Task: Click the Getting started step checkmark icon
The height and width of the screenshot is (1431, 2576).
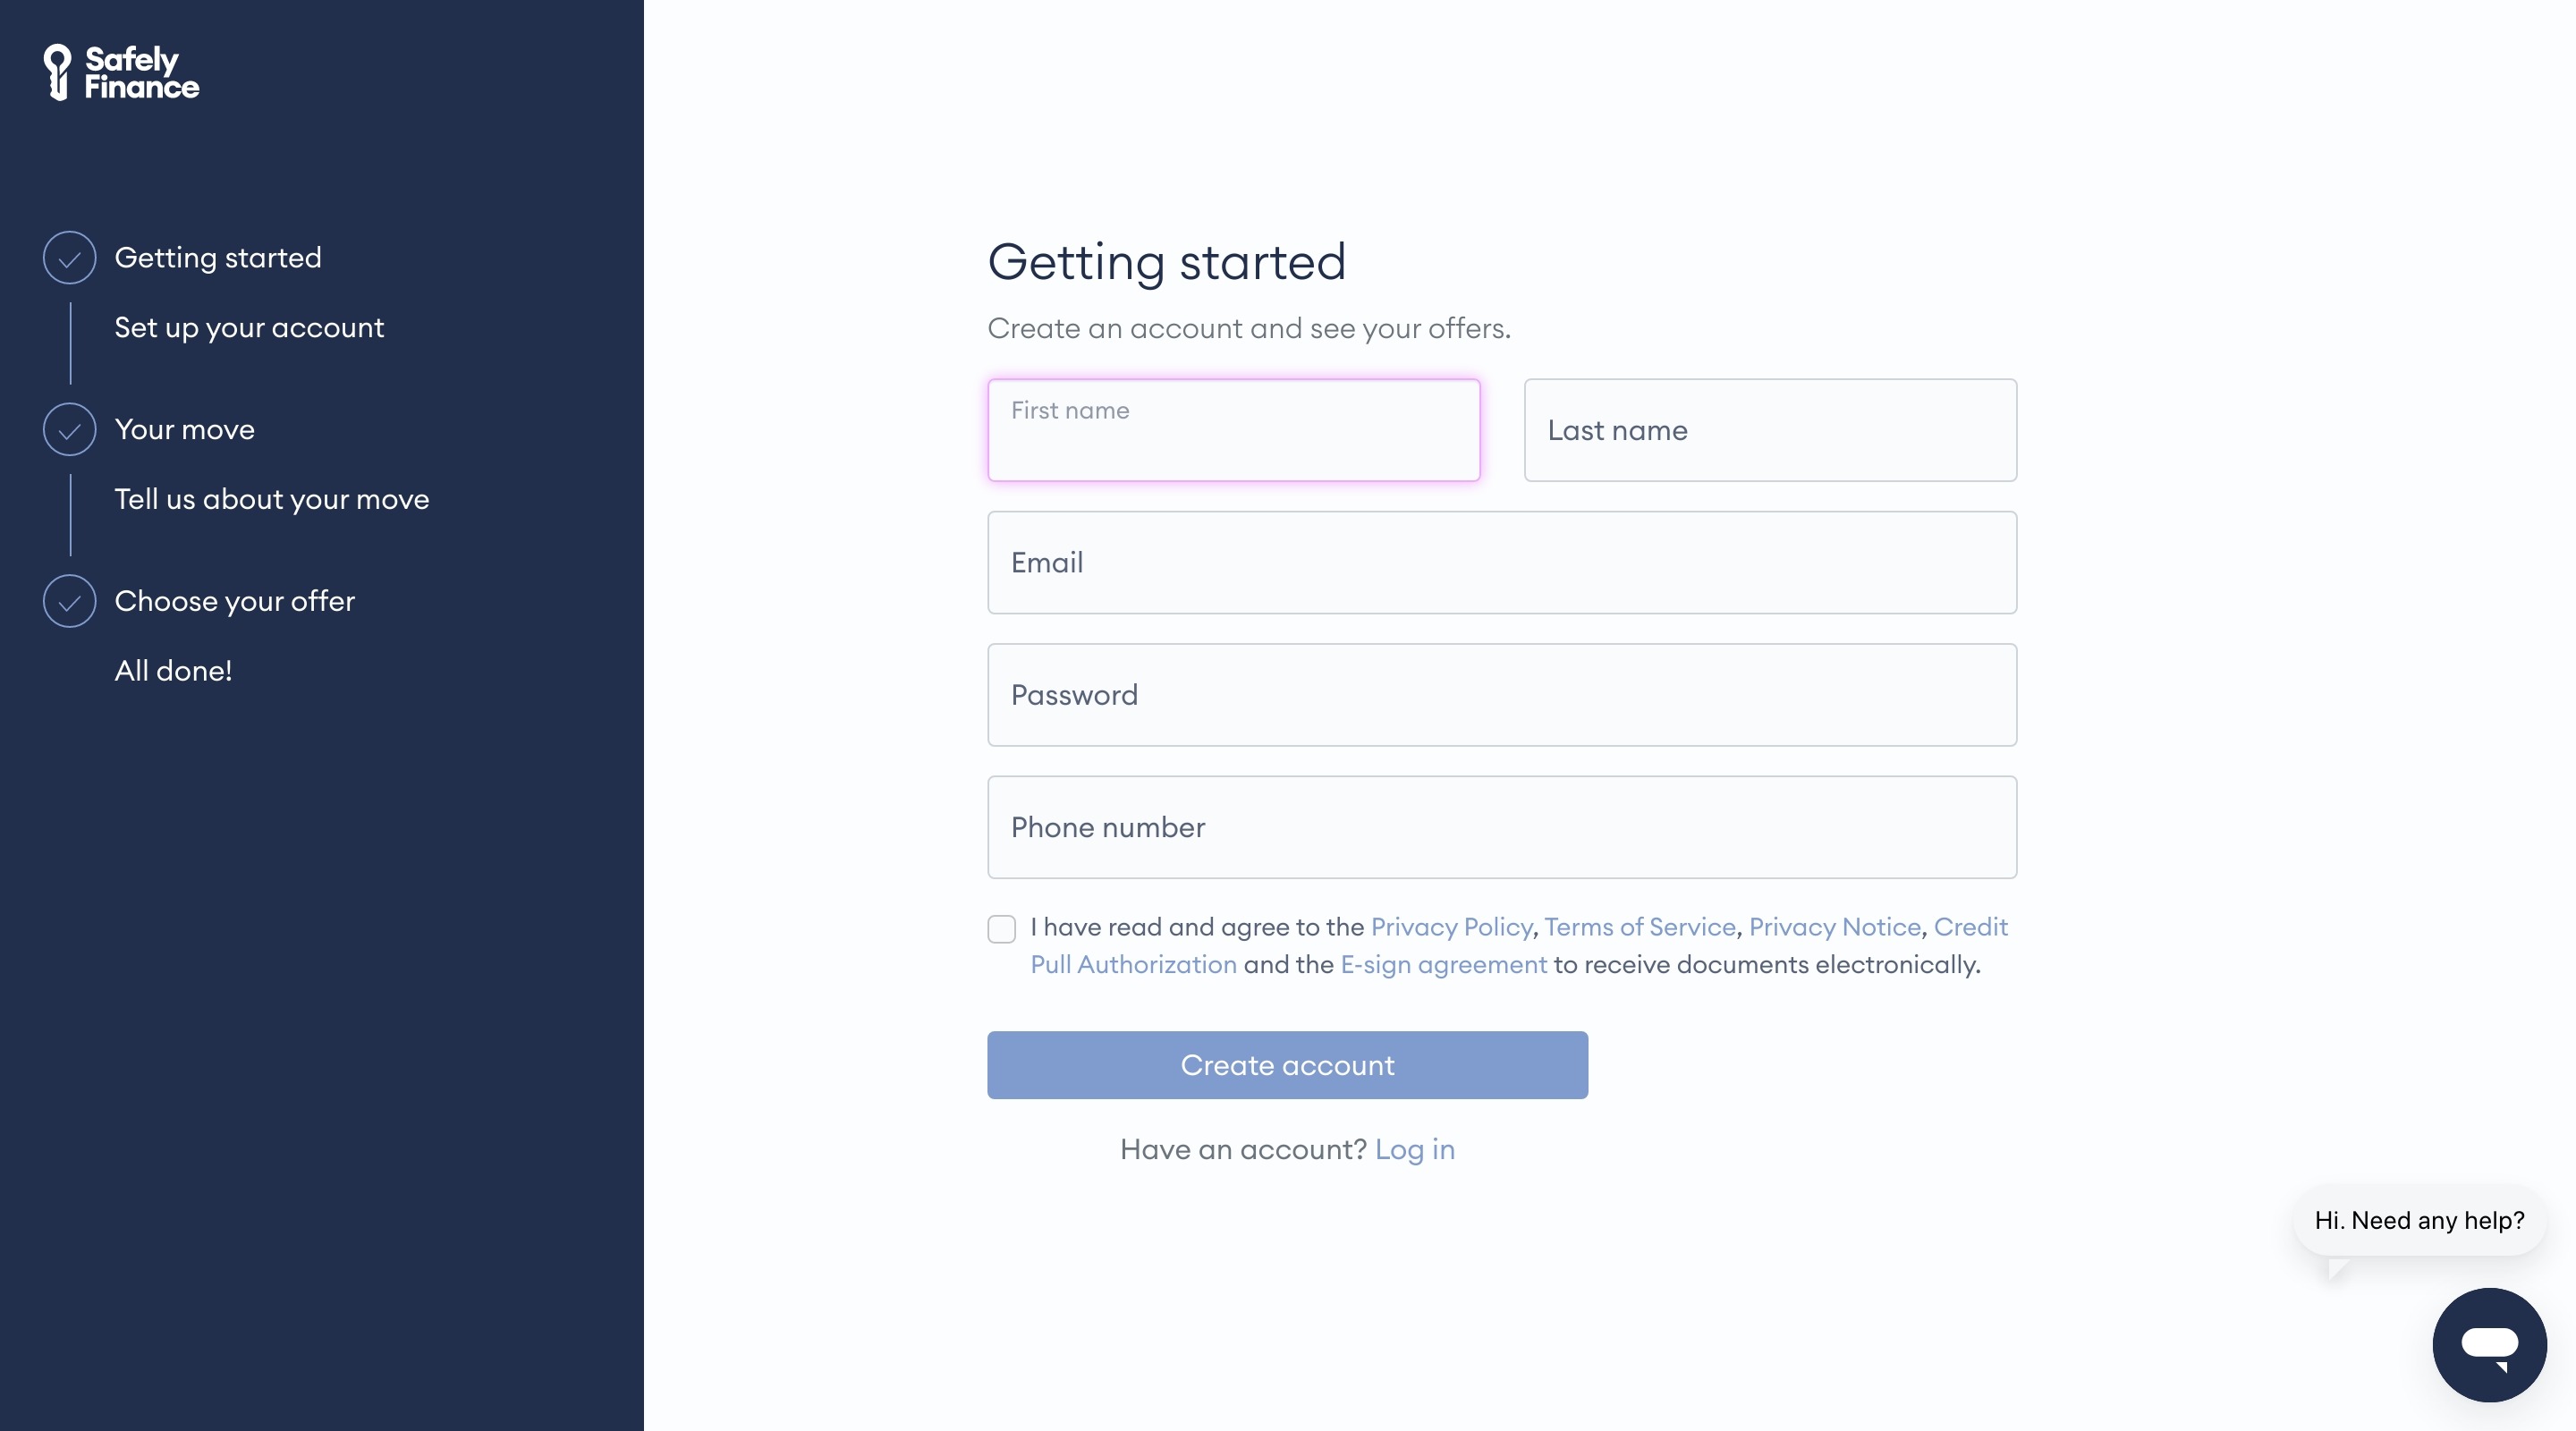Action: 69,258
